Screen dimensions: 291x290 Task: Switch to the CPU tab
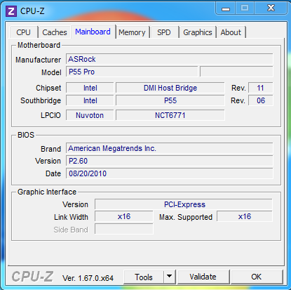point(23,32)
